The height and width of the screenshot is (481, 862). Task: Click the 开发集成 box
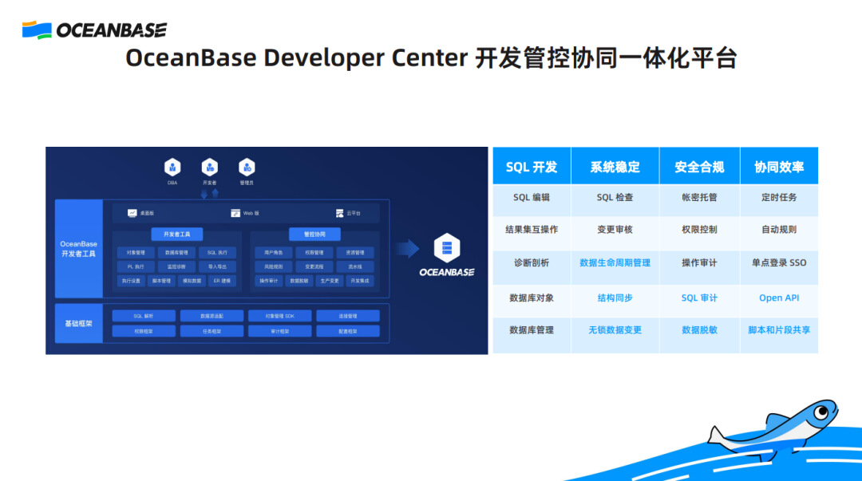[x=360, y=281]
